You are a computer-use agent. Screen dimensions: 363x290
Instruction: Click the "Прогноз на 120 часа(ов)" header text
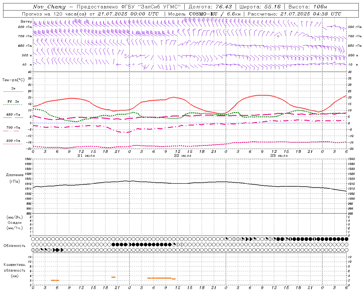pos(55,14)
